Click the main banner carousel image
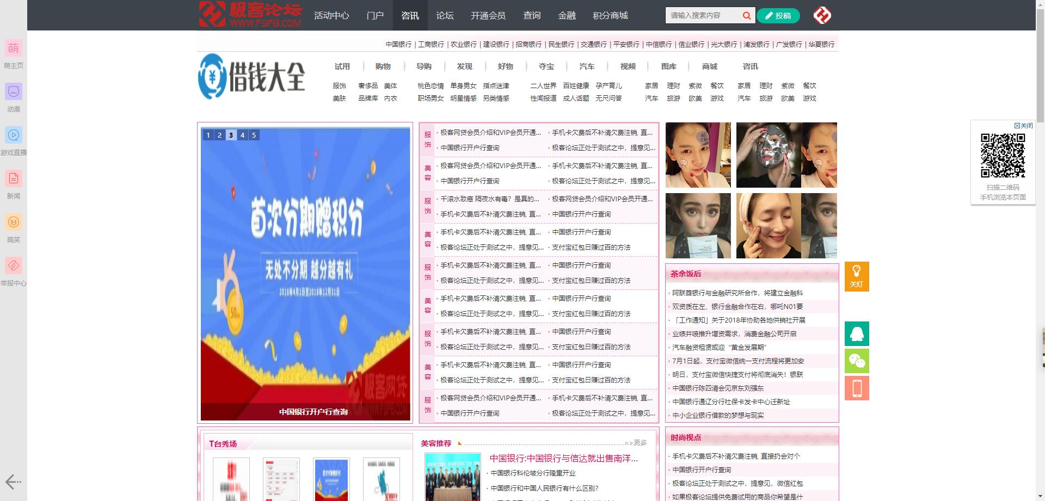This screenshot has height=501, width=1045. point(305,274)
